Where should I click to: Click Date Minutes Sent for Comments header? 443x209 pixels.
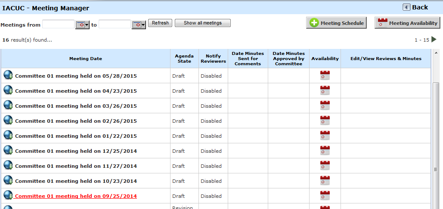[x=248, y=59]
